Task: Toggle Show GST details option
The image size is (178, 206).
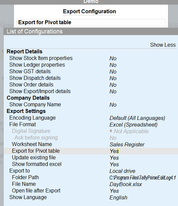Action: click(91, 72)
